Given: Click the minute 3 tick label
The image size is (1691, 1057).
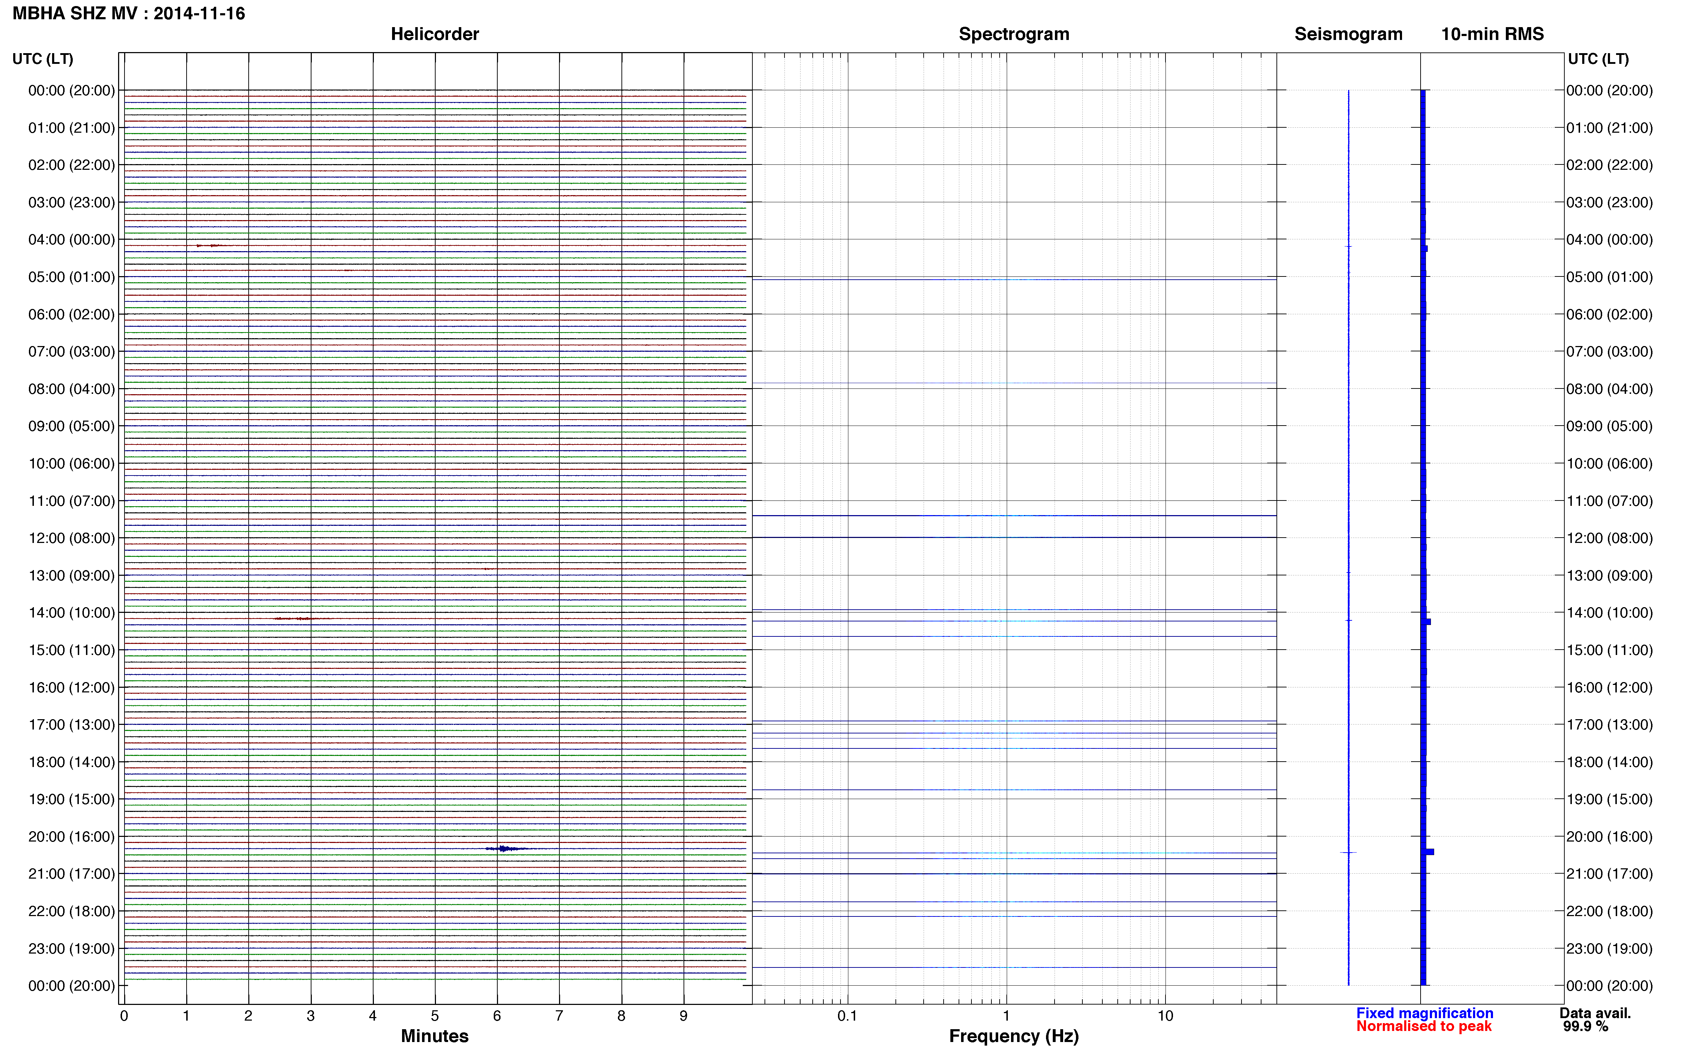Looking at the screenshot, I should pyautogui.click(x=310, y=1016).
